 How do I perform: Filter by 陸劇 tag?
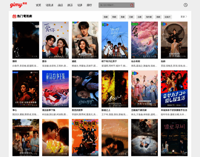(106, 17)
